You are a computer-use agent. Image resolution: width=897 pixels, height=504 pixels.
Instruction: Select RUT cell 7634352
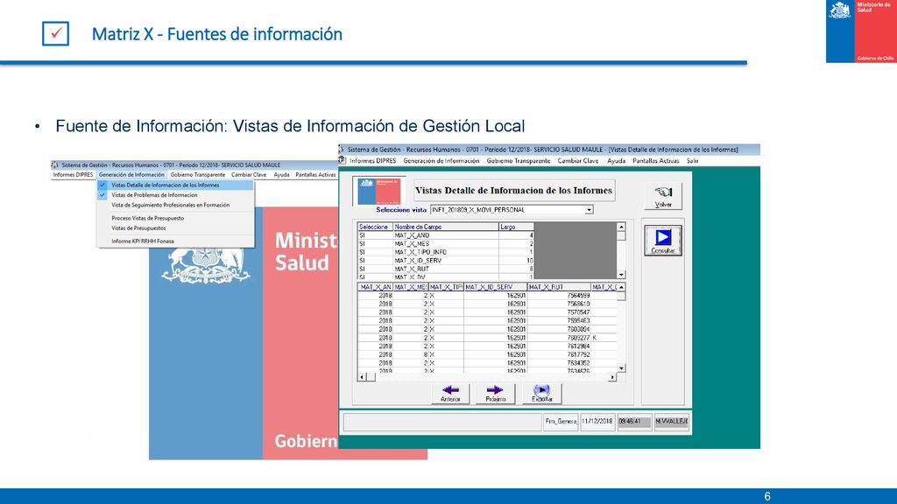559,363
